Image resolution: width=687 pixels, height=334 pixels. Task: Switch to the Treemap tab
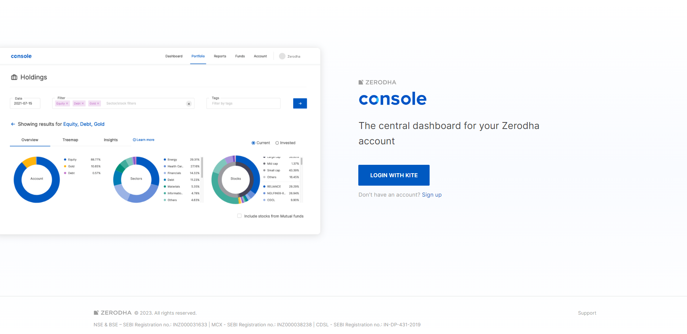(70, 140)
